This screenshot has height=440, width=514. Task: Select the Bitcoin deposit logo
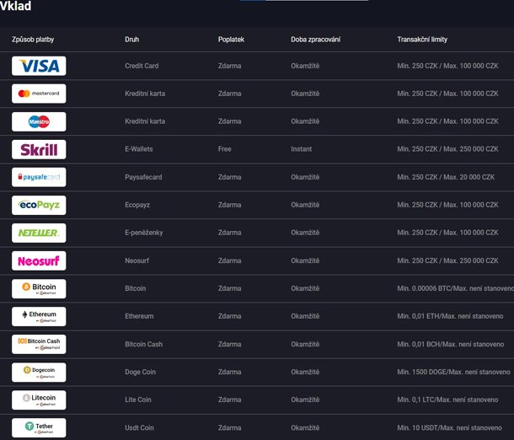pos(39,288)
